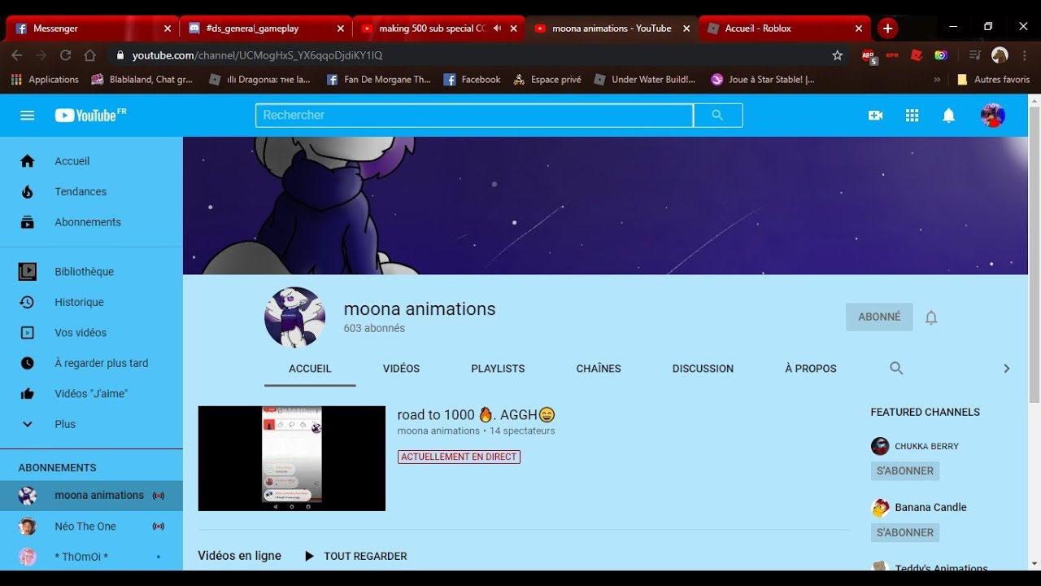The width and height of the screenshot is (1041, 586).
Task: Select the ACCUEIL channel tab
Action: tap(310, 369)
